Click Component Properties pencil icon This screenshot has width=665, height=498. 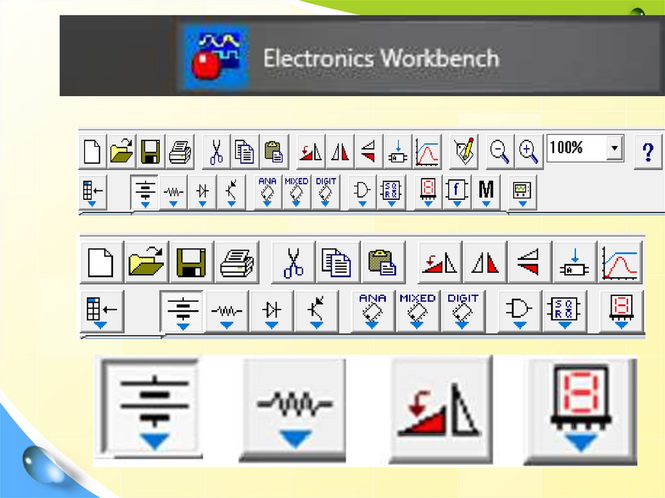464,151
